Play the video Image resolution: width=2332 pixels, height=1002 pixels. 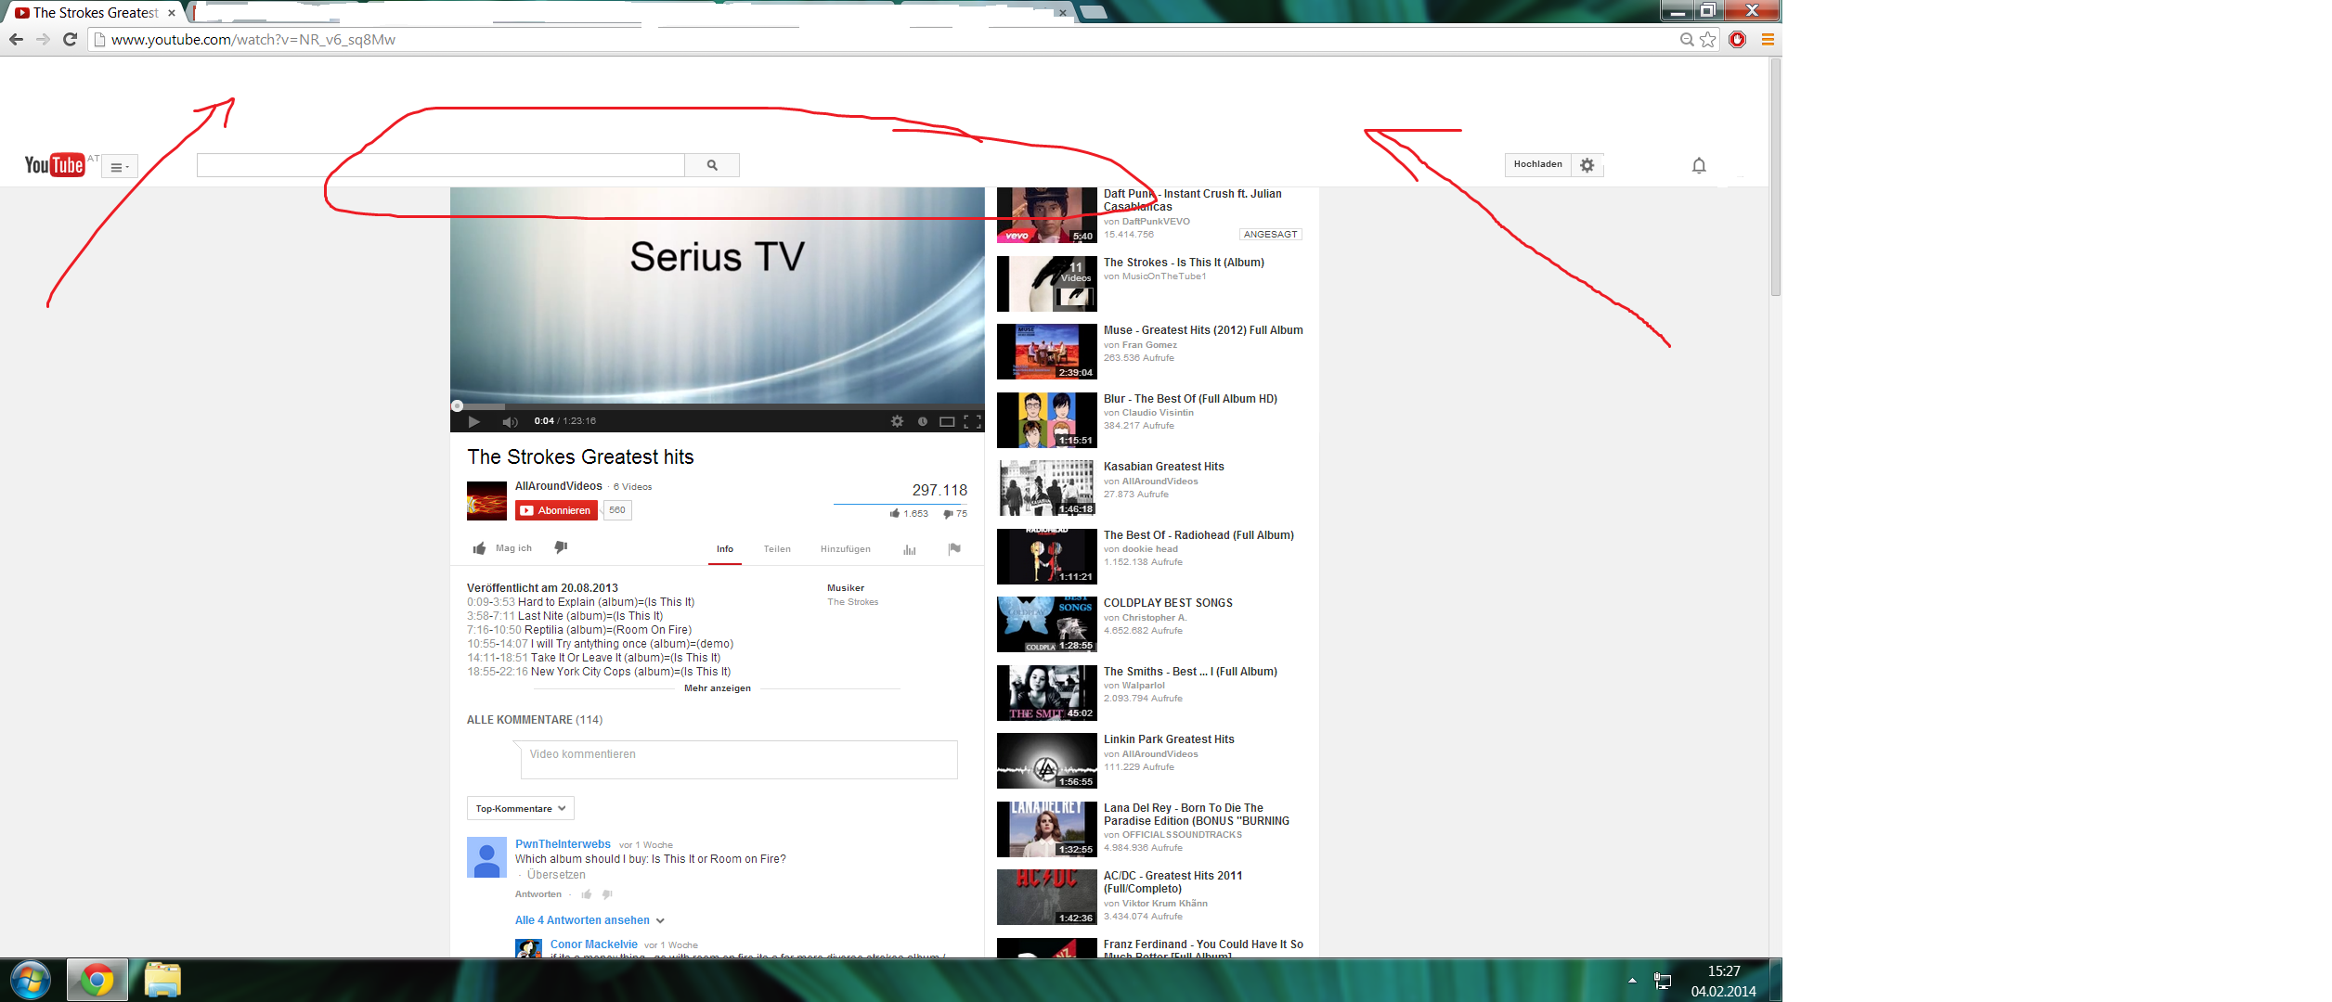[473, 421]
